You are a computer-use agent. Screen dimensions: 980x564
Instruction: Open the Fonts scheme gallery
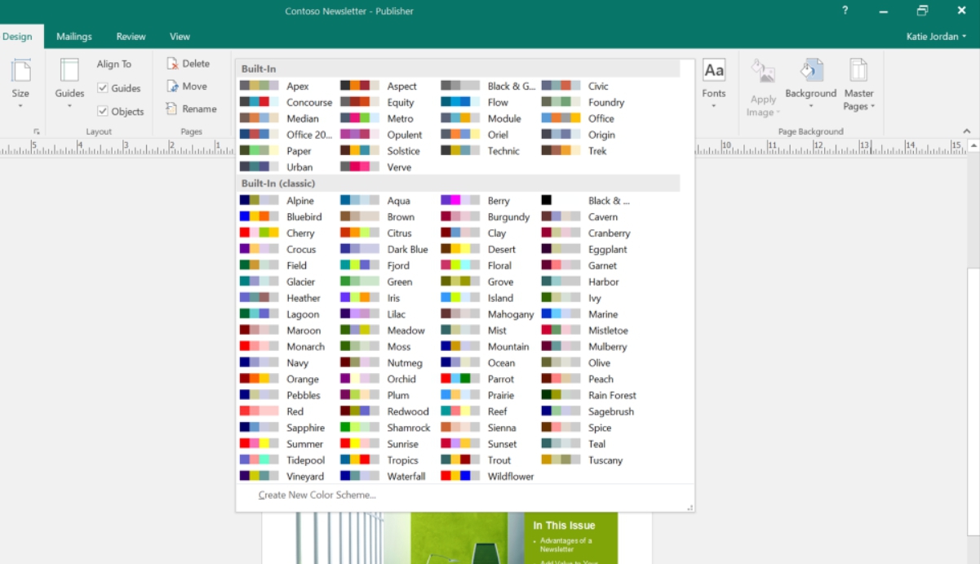point(714,82)
